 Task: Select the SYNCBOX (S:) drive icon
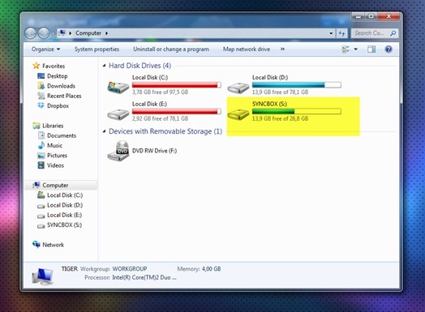(x=238, y=114)
